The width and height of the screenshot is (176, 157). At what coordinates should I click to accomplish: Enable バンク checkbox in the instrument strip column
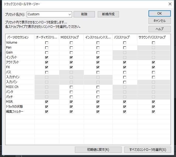[x=98, y=92]
